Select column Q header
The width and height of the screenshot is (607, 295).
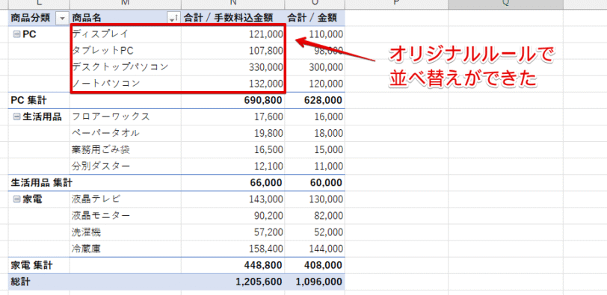pyautogui.click(x=505, y=4)
